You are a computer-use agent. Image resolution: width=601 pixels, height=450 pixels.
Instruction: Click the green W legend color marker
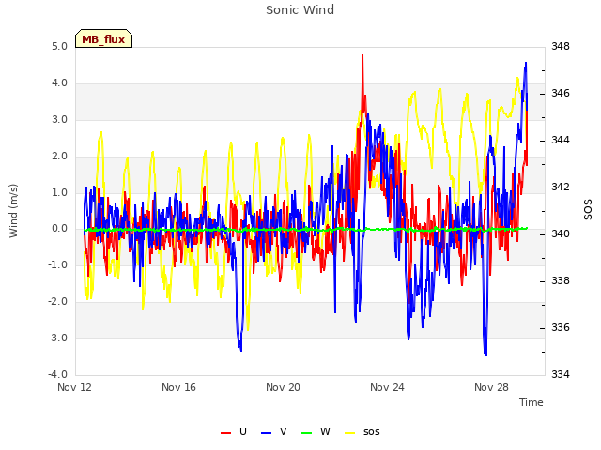307,433
